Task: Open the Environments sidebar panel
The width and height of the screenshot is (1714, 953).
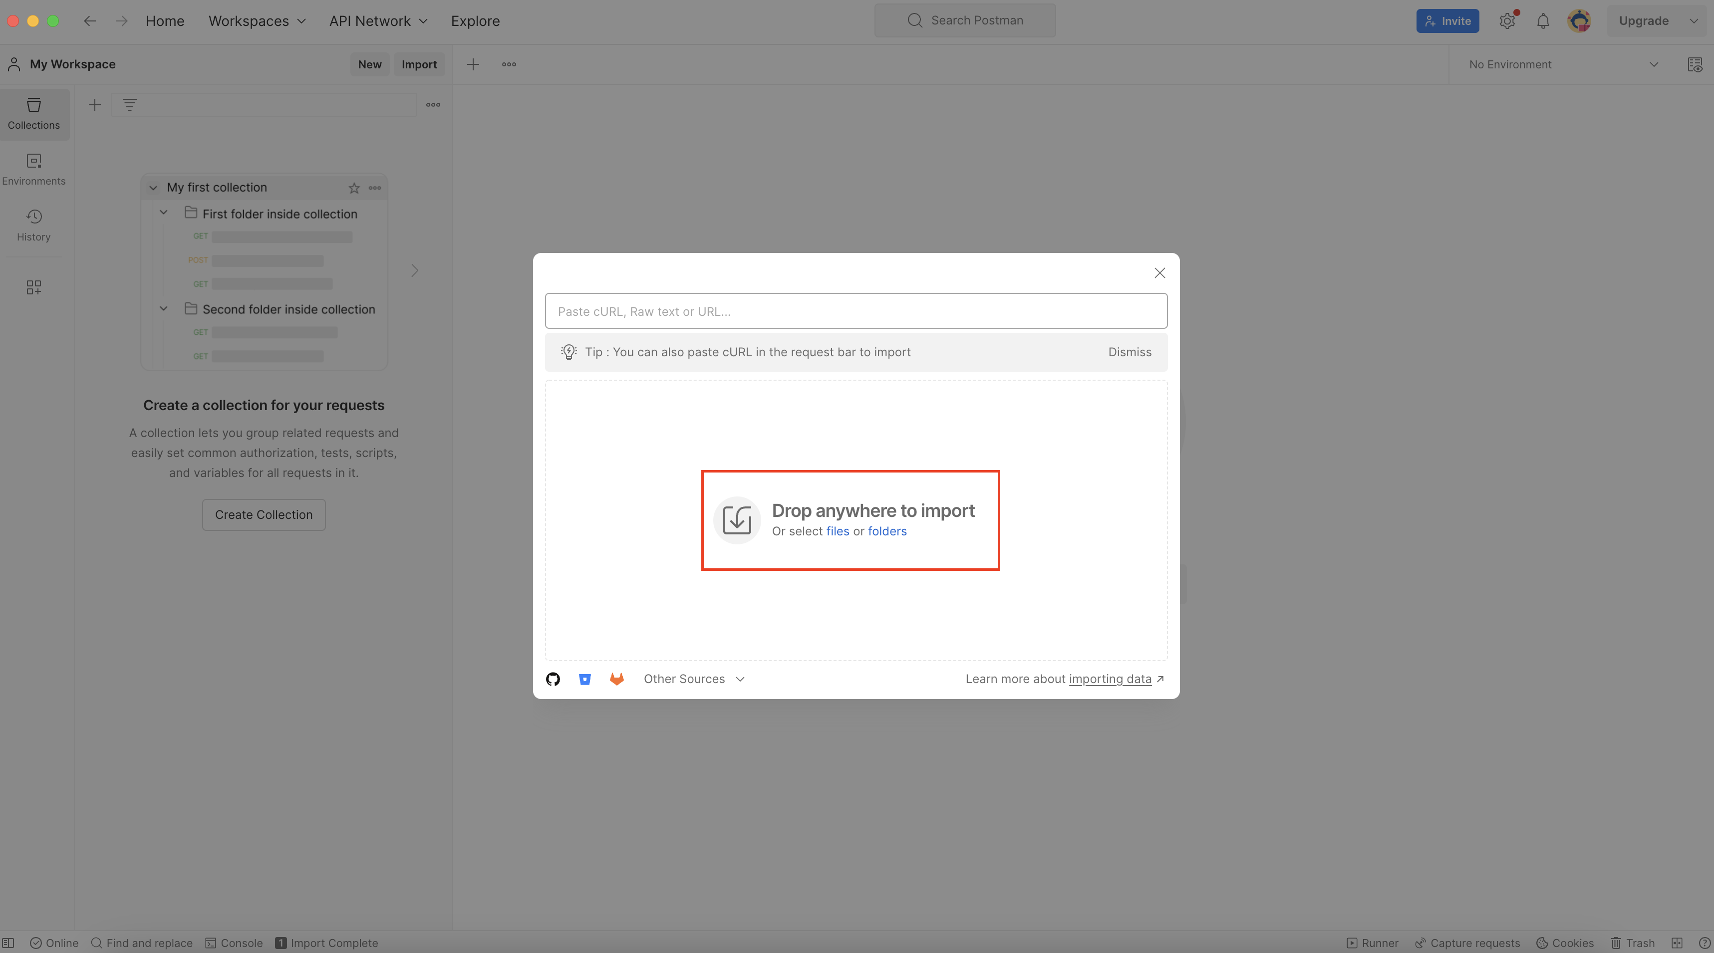Action: [33, 169]
